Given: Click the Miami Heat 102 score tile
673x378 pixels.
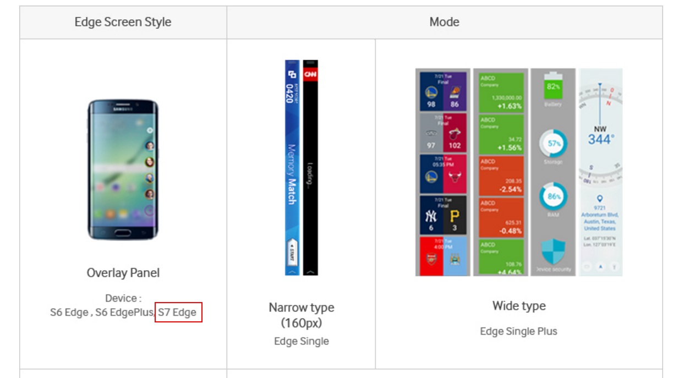Looking at the screenshot, I should pos(455,134).
